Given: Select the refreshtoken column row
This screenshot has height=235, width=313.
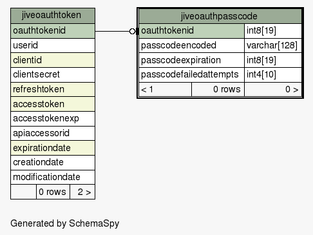Looking at the screenshot, I should [x=53, y=89].
